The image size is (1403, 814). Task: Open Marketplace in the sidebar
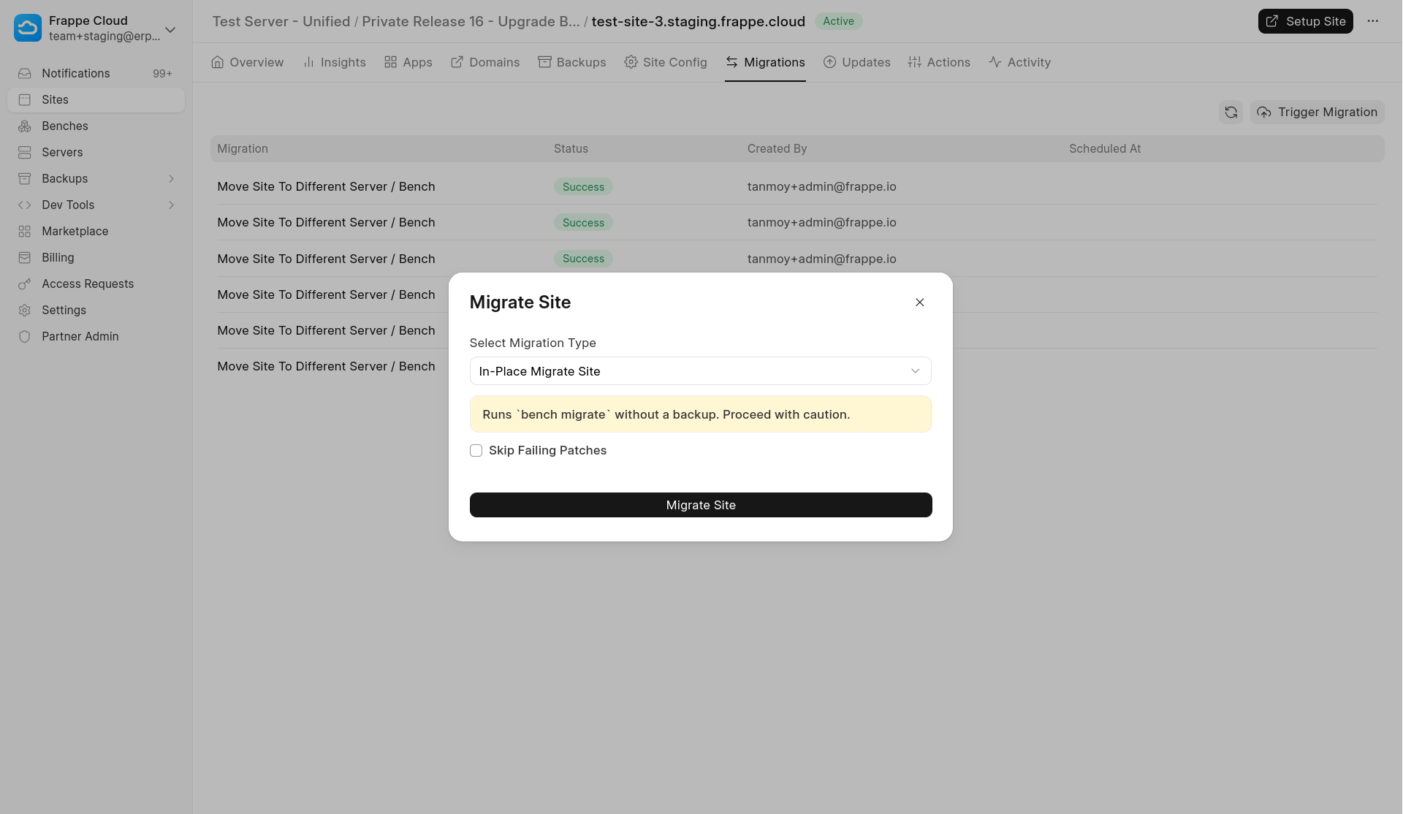point(75,231)
